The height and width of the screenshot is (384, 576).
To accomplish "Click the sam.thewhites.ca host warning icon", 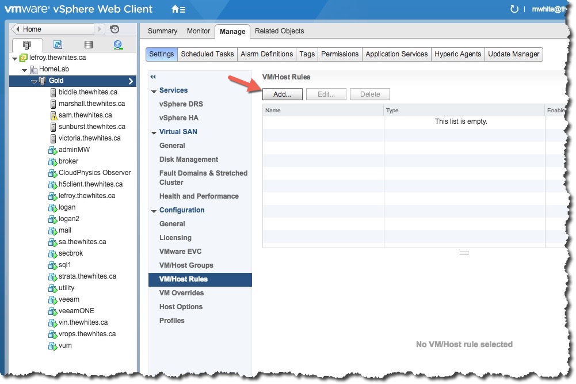I will pos(54,115).
